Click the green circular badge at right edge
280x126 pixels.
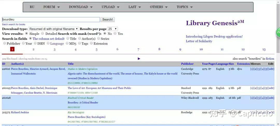[278, 32]
